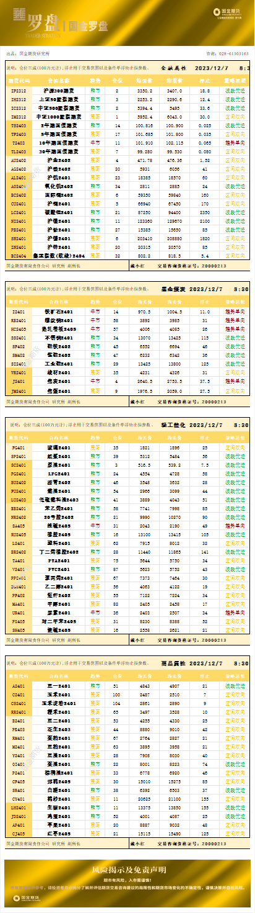Select contract code JD2401

[x=19, y=817]
